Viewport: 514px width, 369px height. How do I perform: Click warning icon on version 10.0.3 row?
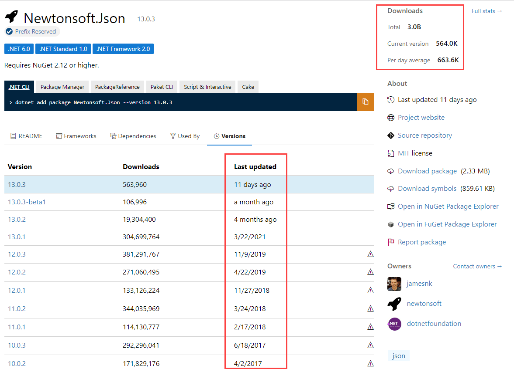click(x=370, y=345)
